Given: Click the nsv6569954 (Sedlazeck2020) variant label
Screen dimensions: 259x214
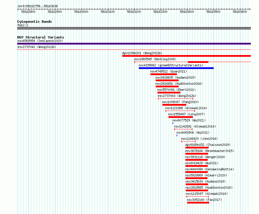Looking at the screenshot, I should 40,41.
